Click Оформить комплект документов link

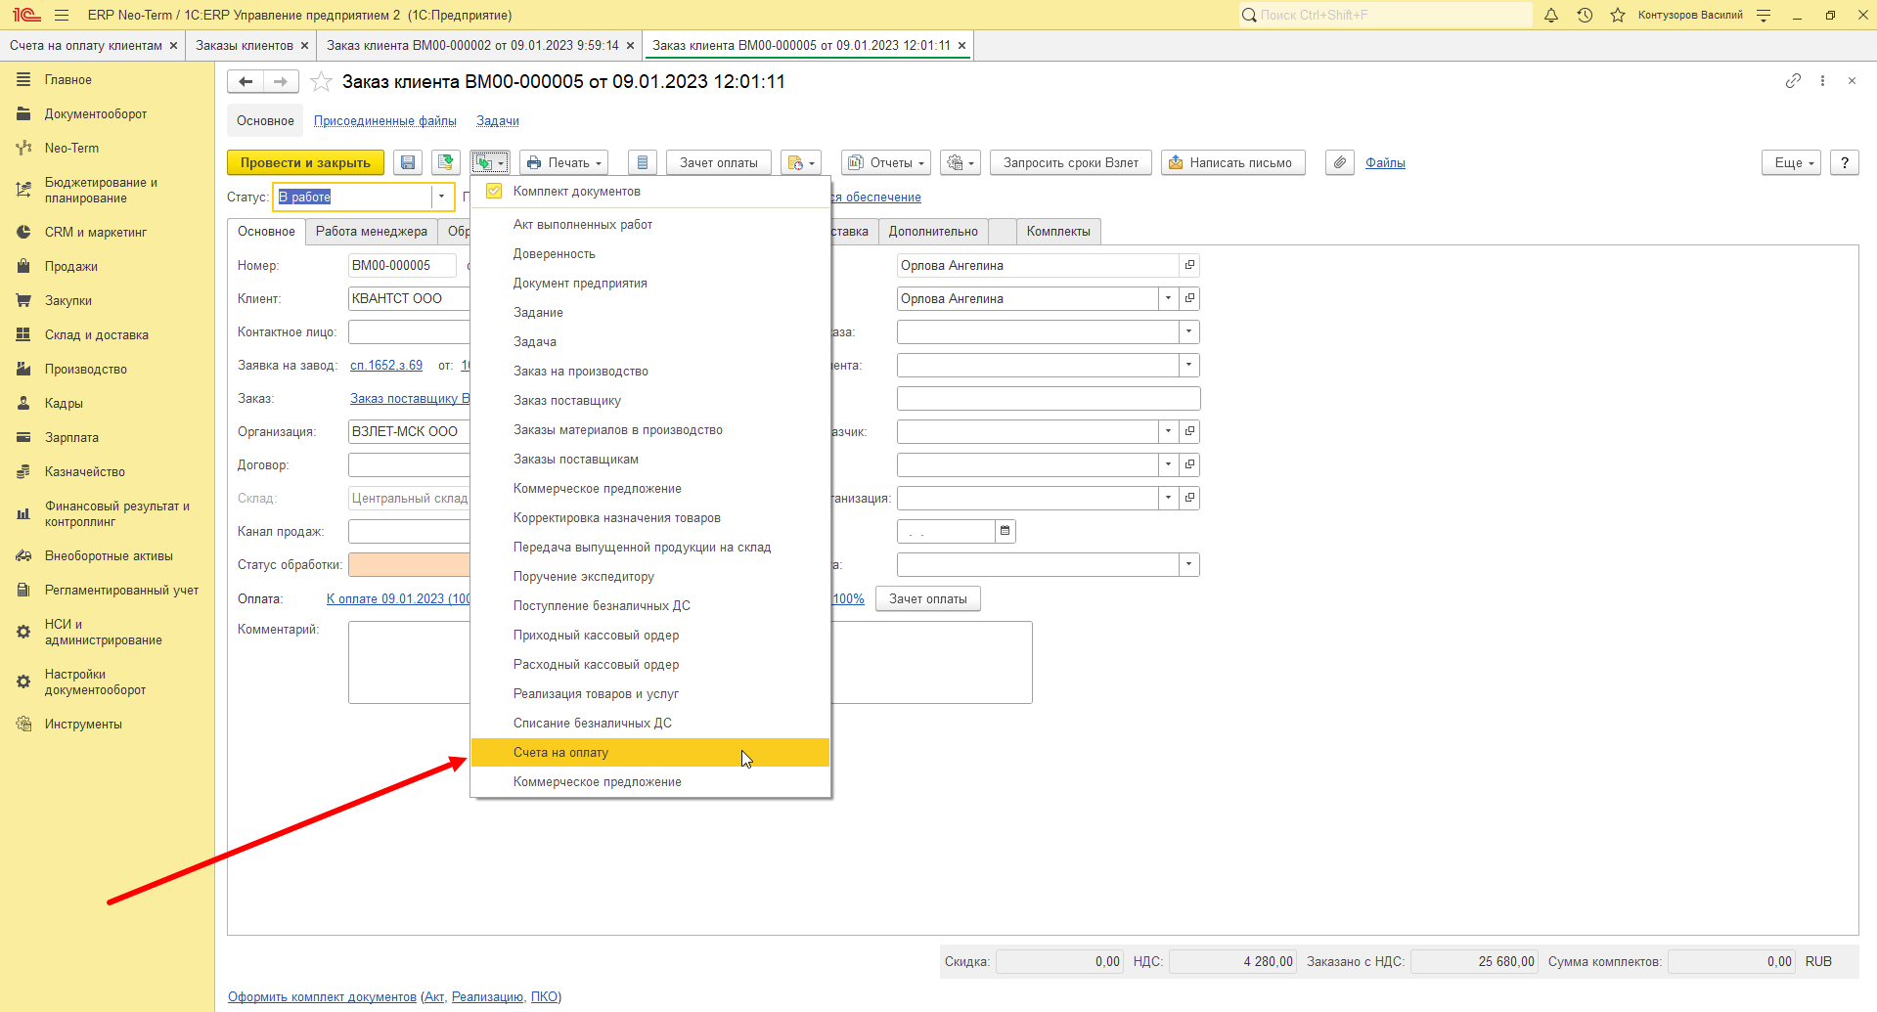pyautogui.click(x=322, y=996)
